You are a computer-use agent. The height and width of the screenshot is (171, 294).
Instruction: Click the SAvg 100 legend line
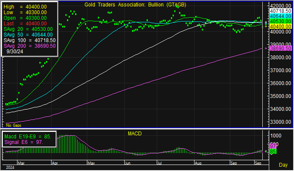tap(30, 40)
